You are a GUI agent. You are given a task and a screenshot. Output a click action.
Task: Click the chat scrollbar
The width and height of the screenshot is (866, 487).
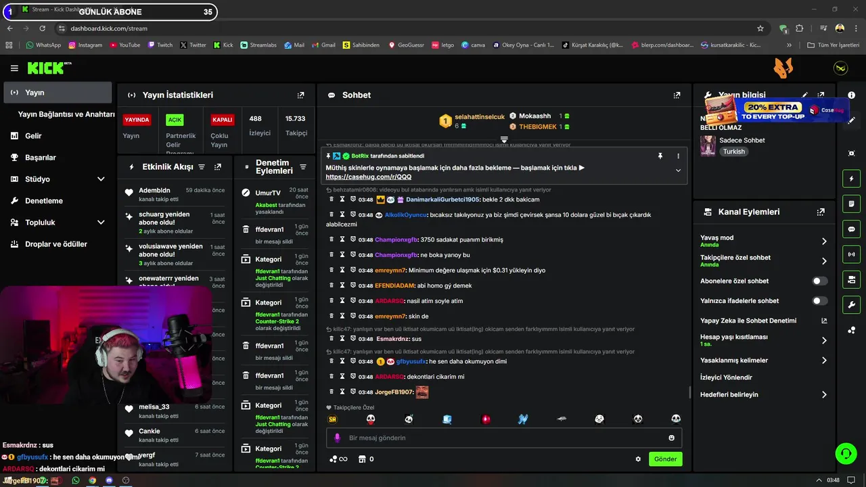(x=689, y=392)
